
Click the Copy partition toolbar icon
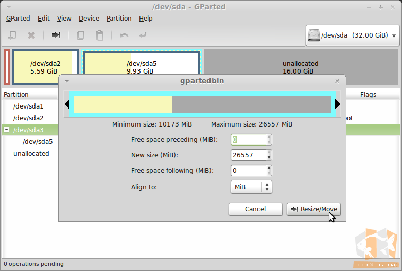pyautogui.click(x=80, y=35)
